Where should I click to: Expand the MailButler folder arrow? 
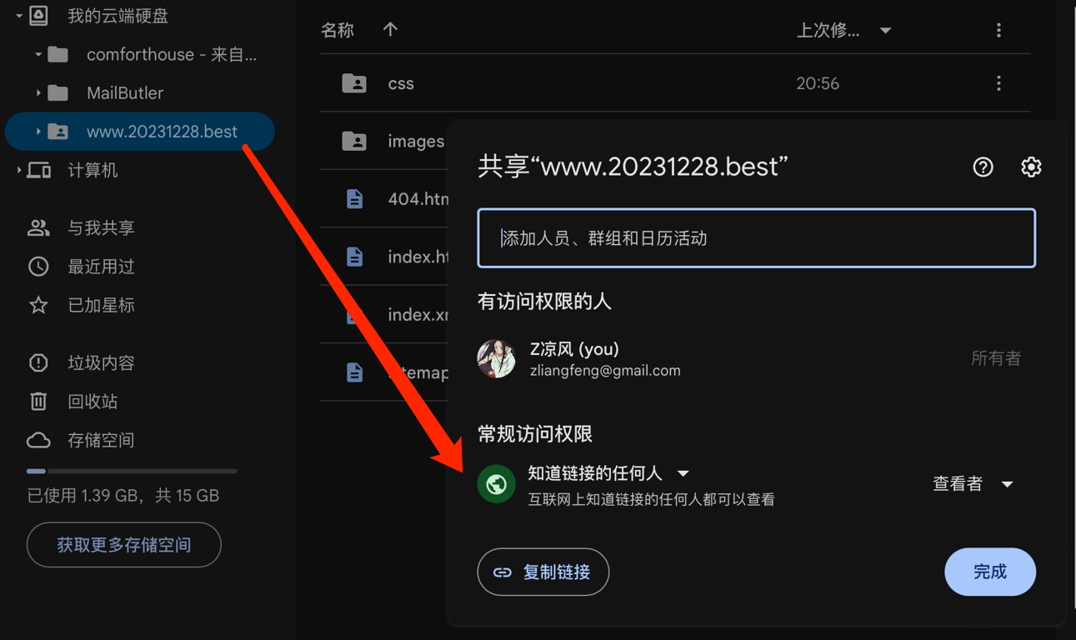pyautogui.click(x=38, y=93)
